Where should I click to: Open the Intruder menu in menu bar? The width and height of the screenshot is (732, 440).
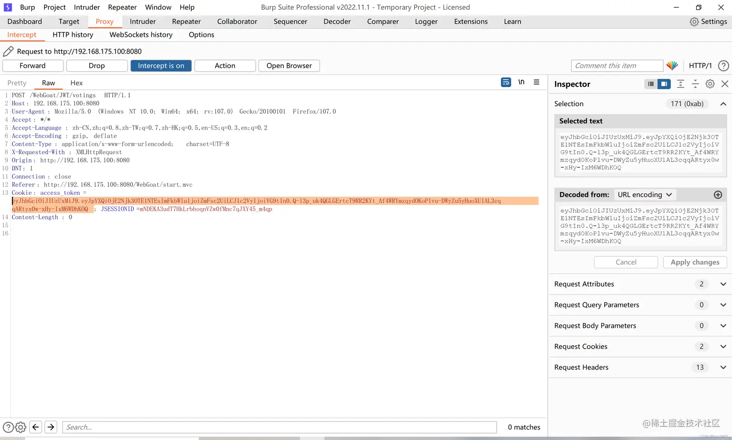pyautogui.click(x=87, y=7)
